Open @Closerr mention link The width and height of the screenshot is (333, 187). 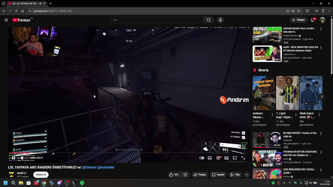point(89,167)
